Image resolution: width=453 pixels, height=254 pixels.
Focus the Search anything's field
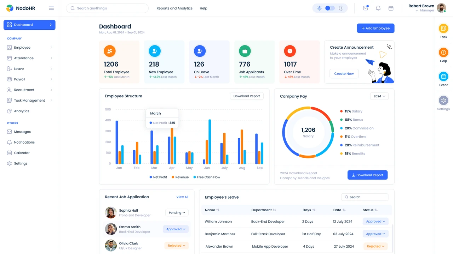pos(107,8)
